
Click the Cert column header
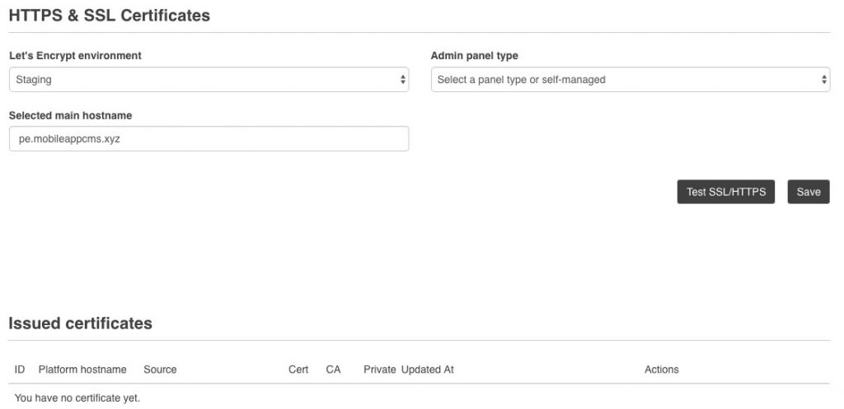point(298,369)
